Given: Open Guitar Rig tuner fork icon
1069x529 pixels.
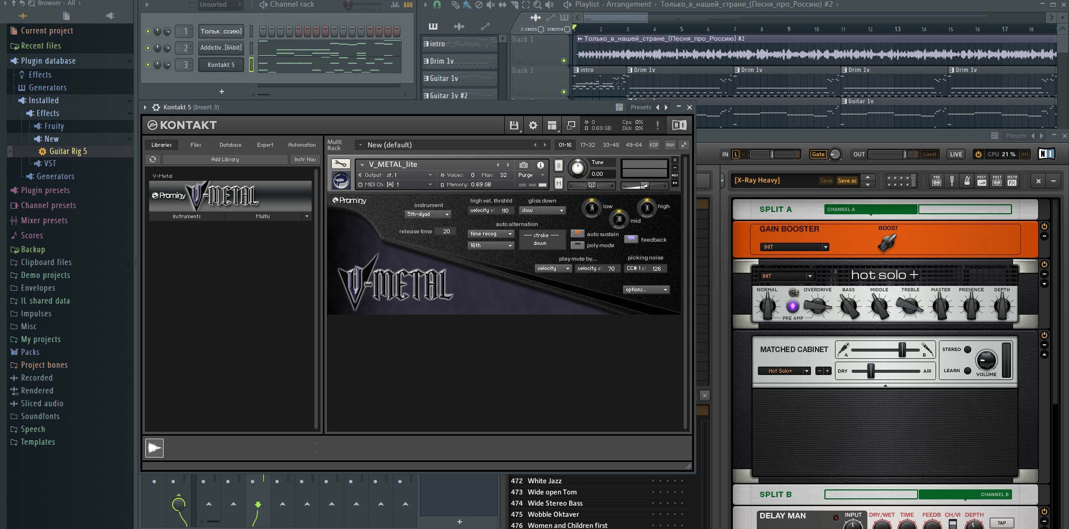Looking at the screenshot, I should coord(952,180).
